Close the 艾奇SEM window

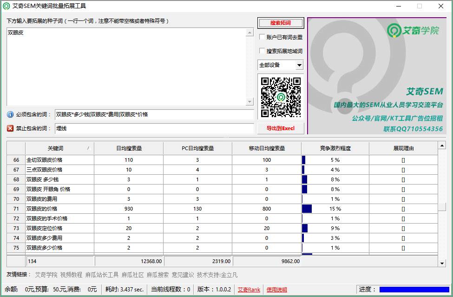point(441,6)
